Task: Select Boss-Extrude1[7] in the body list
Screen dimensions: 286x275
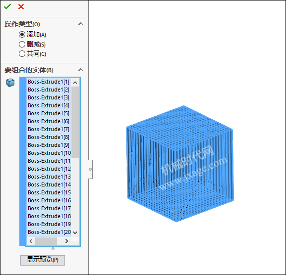Action: 49,129
